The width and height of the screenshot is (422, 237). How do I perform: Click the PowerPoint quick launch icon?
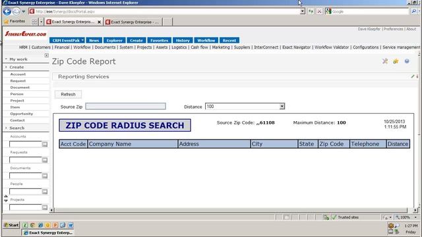pos(55,225)
